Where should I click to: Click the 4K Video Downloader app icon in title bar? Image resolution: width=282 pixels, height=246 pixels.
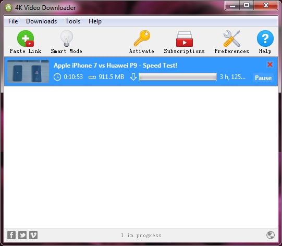point(8,8)
